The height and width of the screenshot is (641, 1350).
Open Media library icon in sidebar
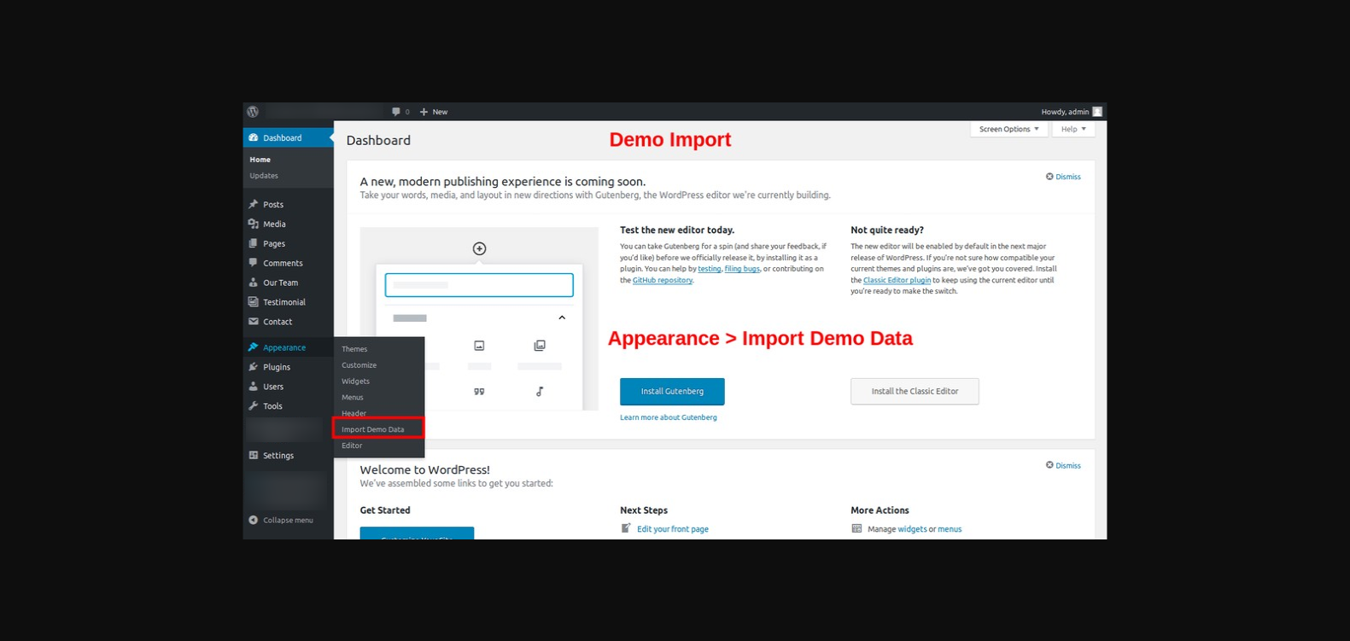(x=254, y=224)
